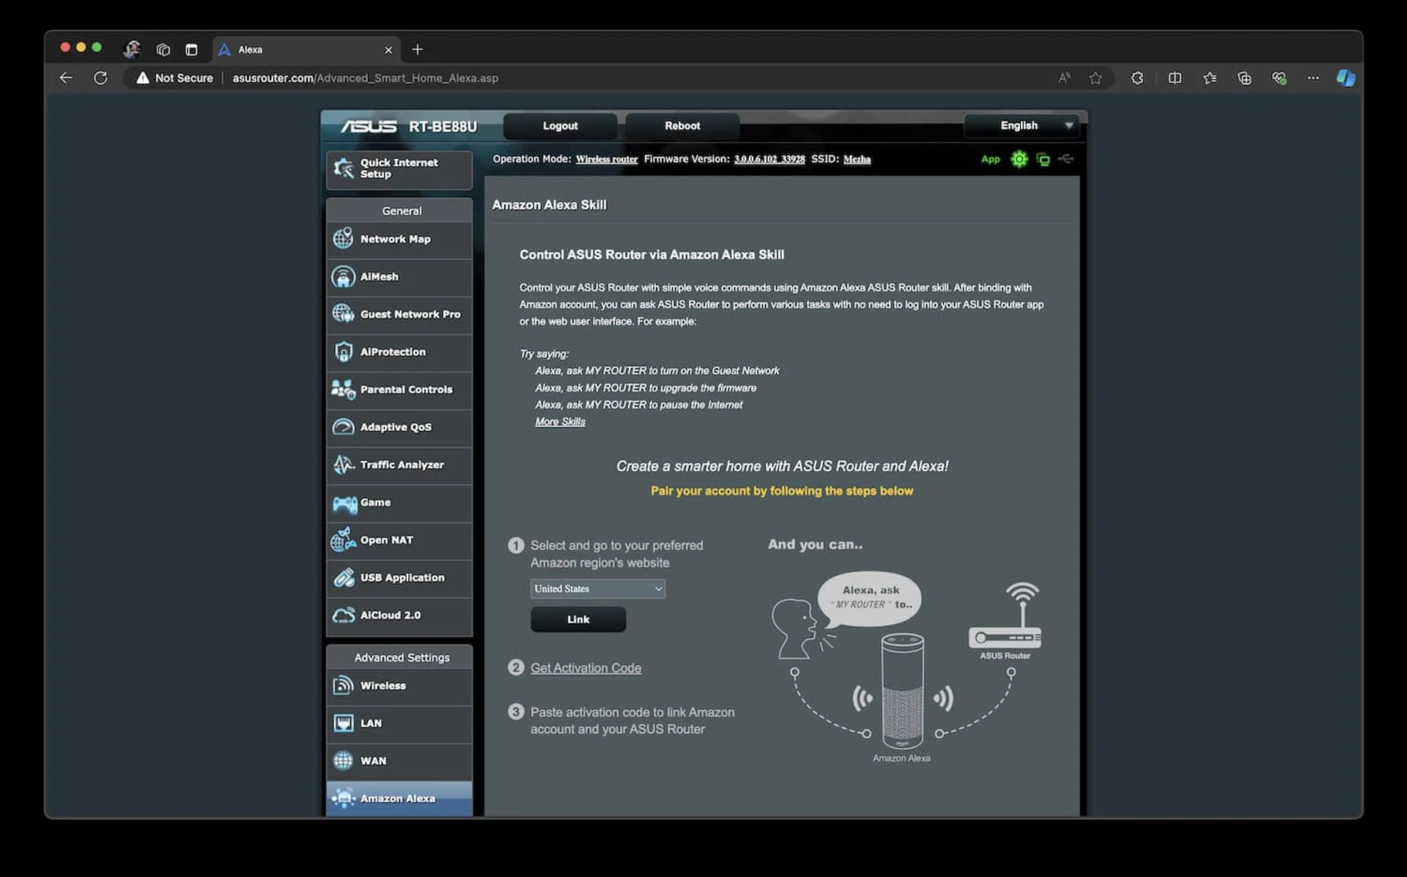Image resolution: width=1407 pixels, height=877 pixels.
Task: Add page to favorites star icon
Action: (1095, 78)
